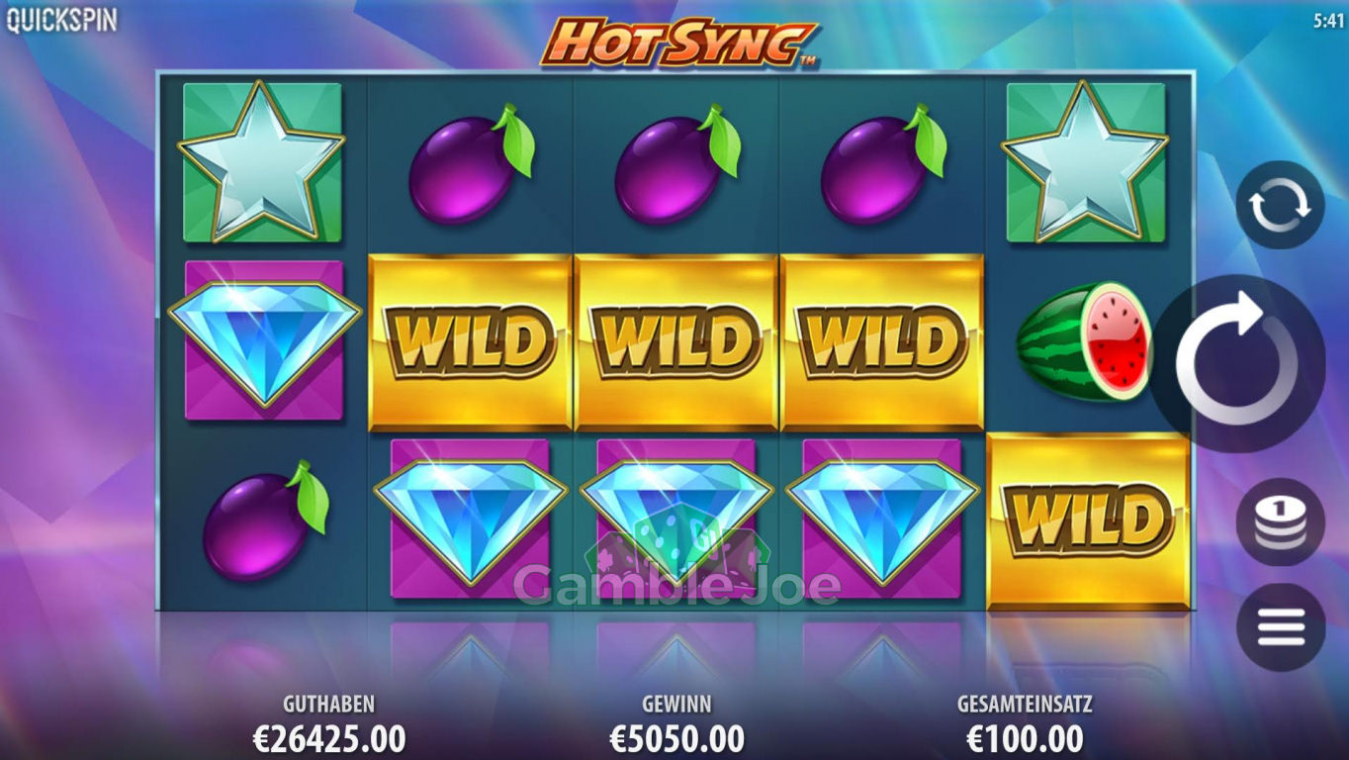The image size is (1349, 760).
Task: Open the autoplay circular arrows button
Action: pos(1280,205)
